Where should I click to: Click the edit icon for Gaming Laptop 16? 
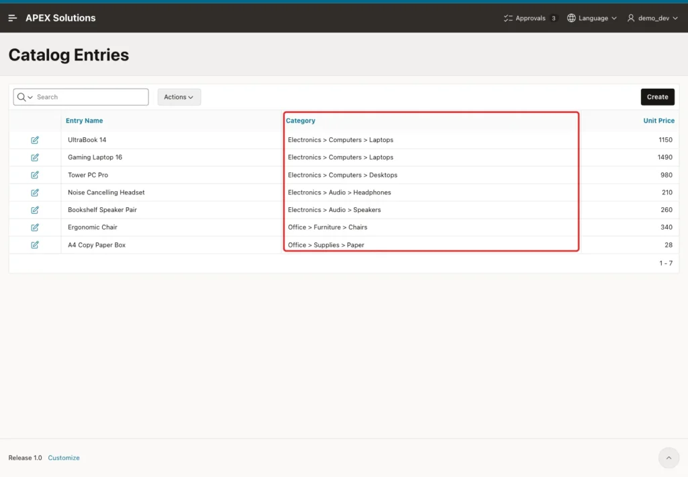point(35,157)
